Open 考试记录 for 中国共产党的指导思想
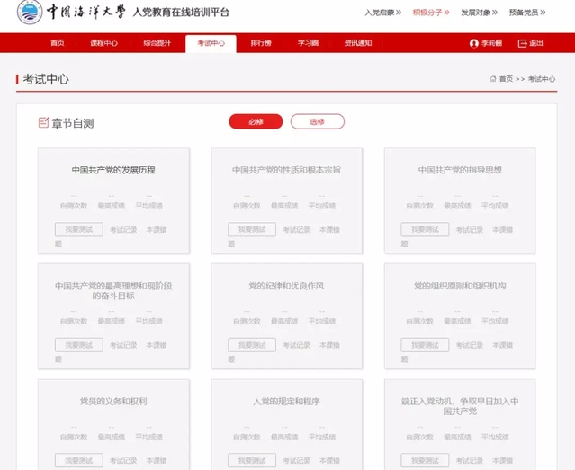 (469, 230)
